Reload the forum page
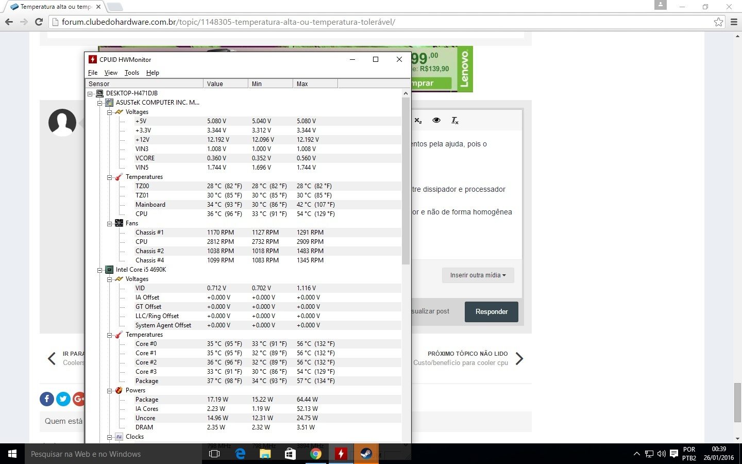Image resolution: width=742 pixels, height=464 pixels. [39, 22]
